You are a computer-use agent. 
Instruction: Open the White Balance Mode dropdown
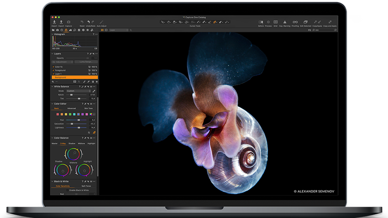pyautogui.click(x=78, y=91)
